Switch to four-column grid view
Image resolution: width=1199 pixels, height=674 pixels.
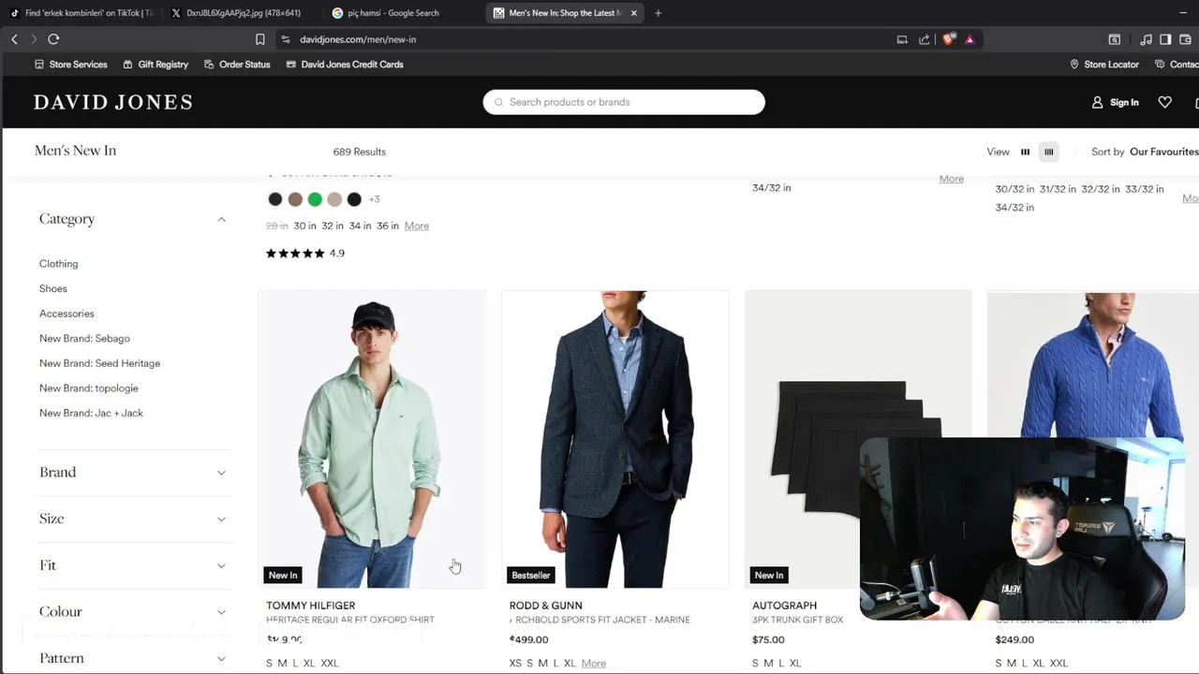tap(1048, 152)
